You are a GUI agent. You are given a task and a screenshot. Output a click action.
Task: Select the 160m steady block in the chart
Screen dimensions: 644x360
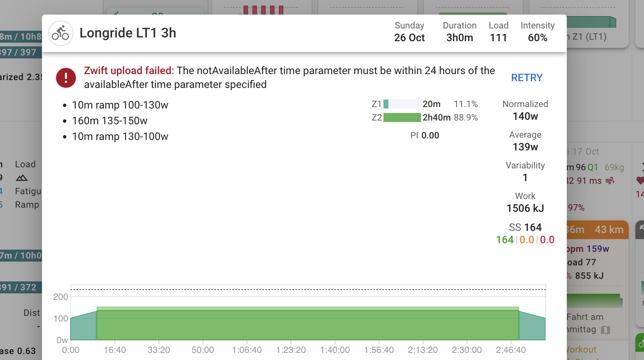(307, 325)
